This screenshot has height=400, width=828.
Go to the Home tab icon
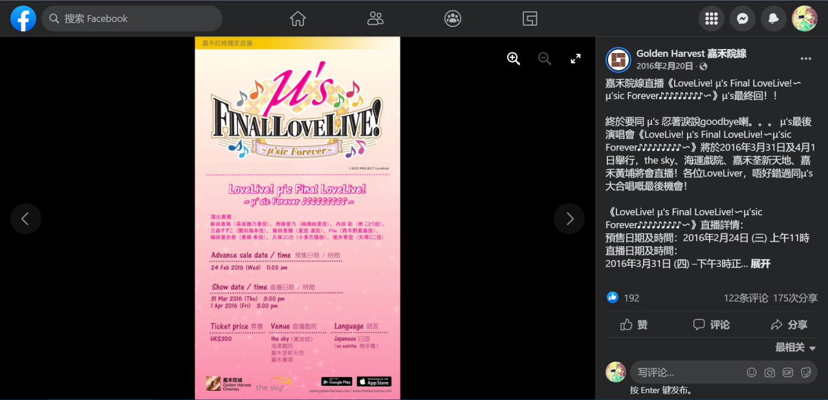coord(298,19)
